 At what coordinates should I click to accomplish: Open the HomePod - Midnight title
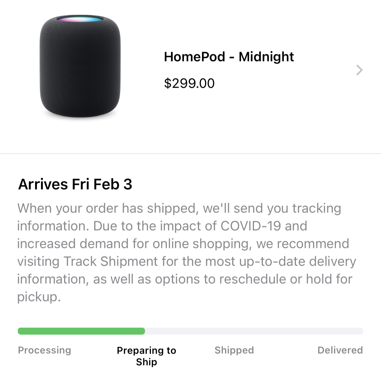229,57
